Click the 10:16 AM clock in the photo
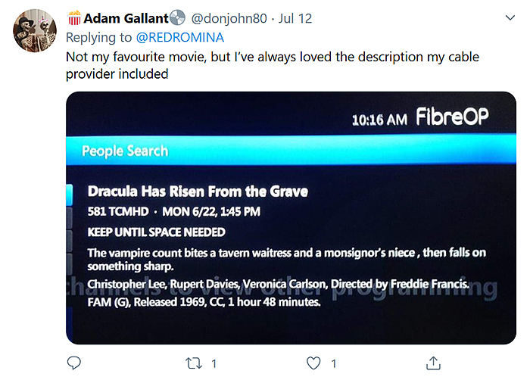The image size is (530, 380). pos(380,120)
